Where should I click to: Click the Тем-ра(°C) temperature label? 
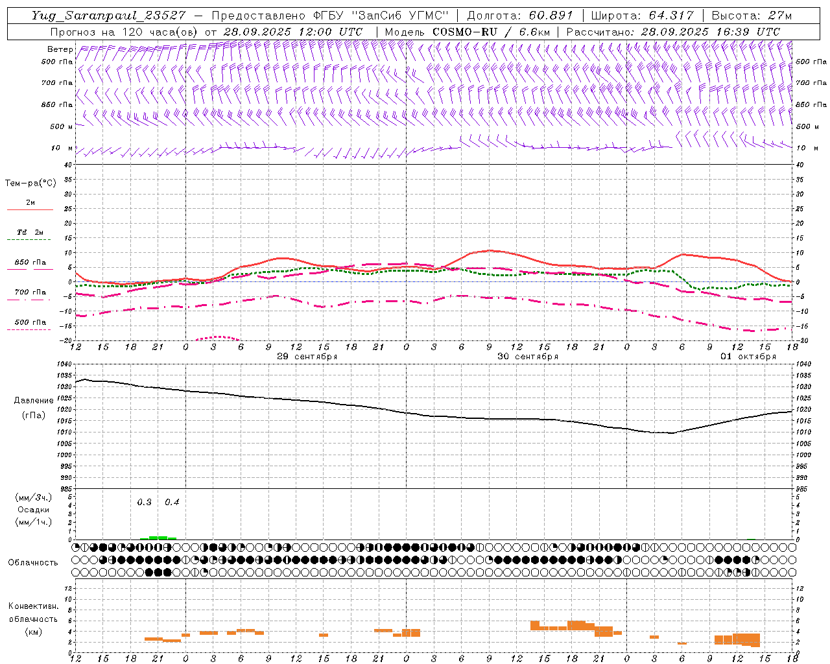pyautogui.click(x=30, y=184)
